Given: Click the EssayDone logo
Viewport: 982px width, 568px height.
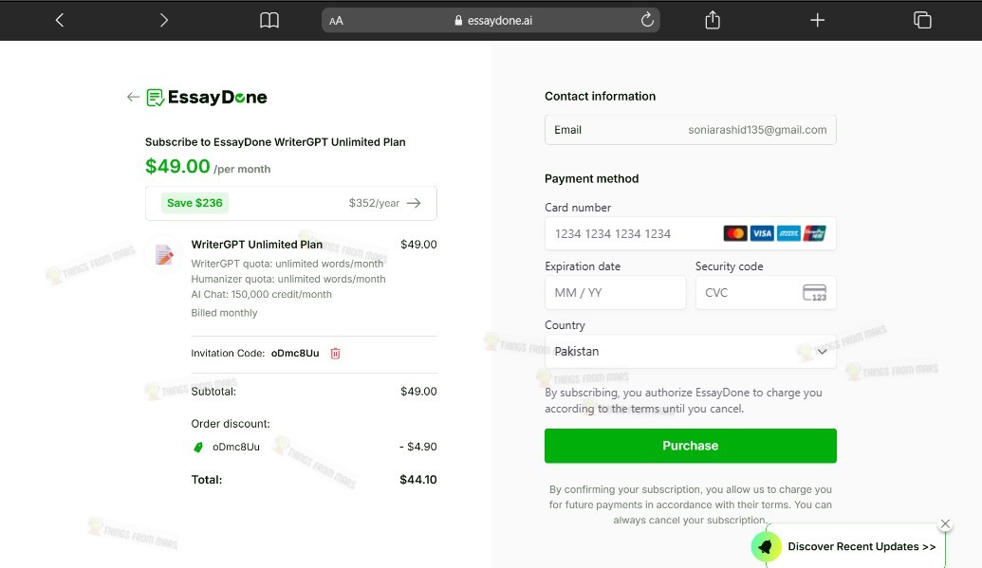Looking at the screenshot, I should click(x=207, y=97).
